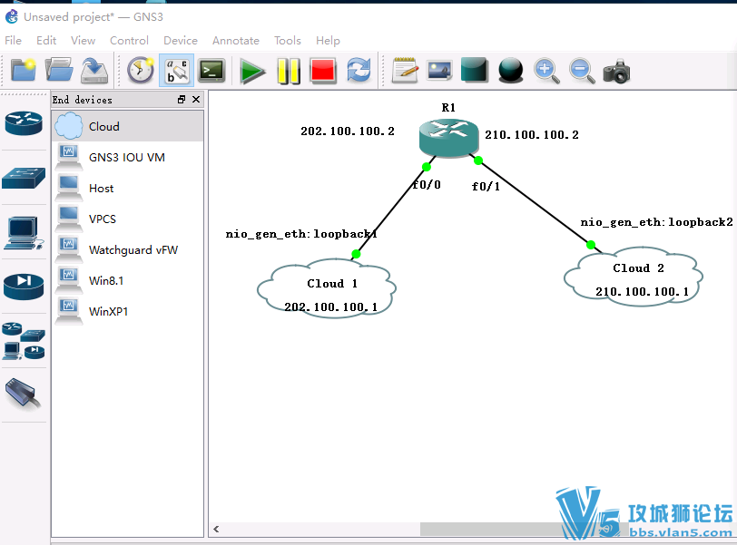This screenshot has height=545, width=737.
Task: Browse end devices computer icon
Action: click(24, 233)
